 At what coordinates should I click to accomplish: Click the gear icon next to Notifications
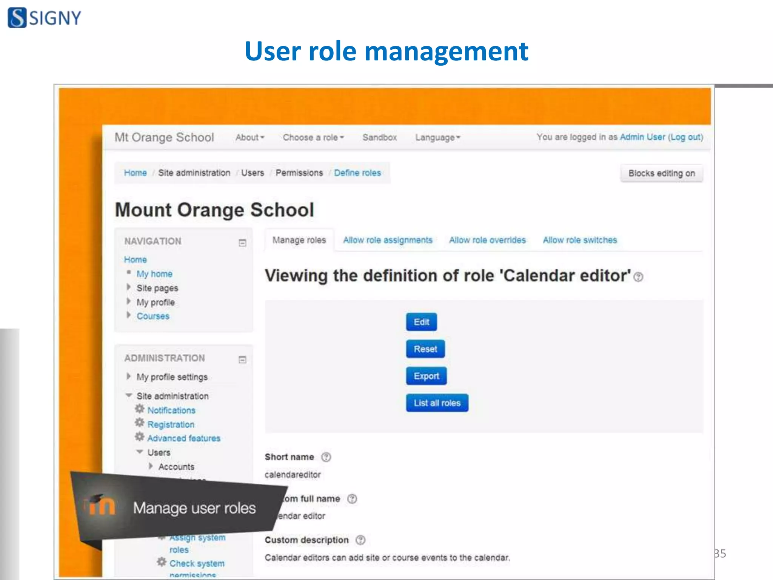click(x=140, y=409)
